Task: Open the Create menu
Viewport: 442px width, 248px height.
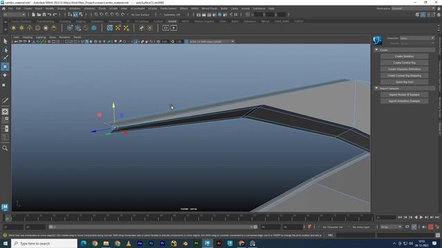Action: coord(28,8)
